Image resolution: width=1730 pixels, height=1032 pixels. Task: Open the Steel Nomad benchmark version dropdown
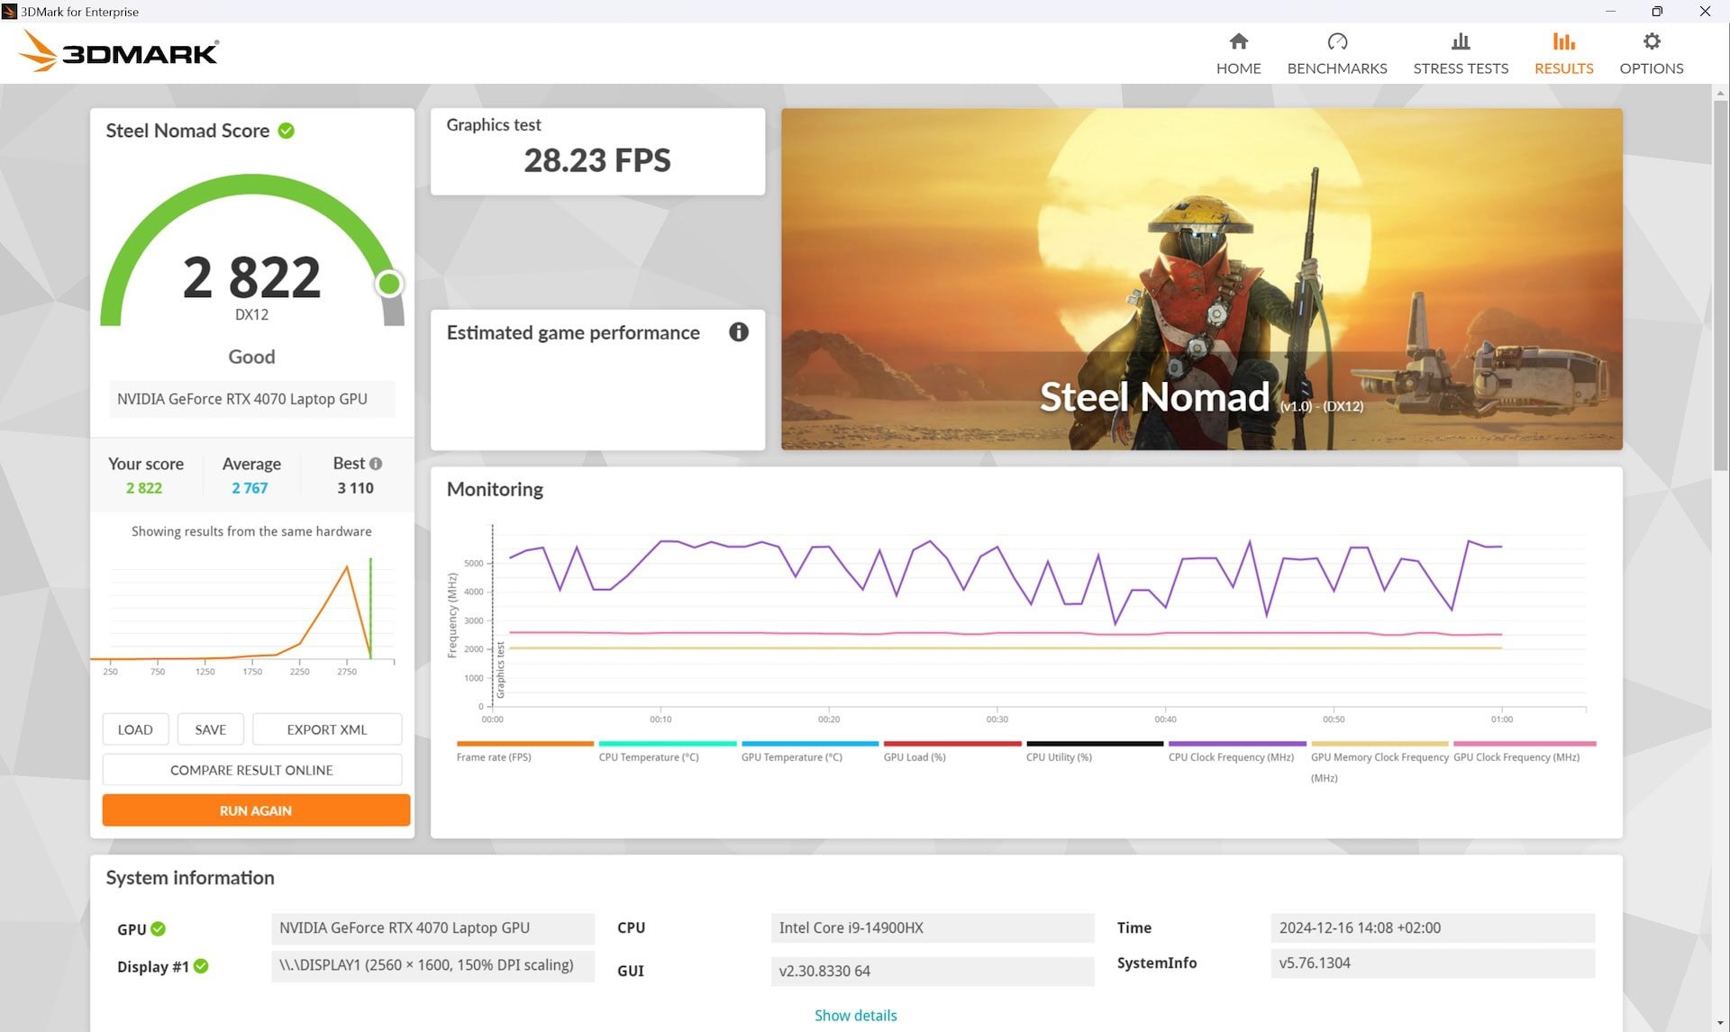click(x=1295, y=405)
